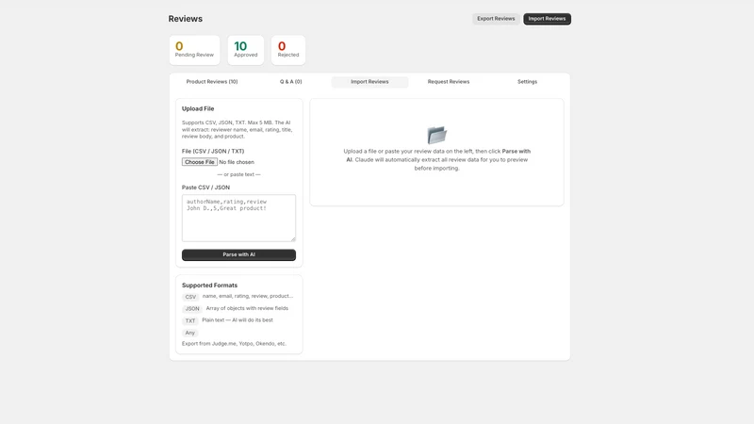Focus the Paste CSV / JSON text area
This screenshot has height=424, width=754.
pos(238,218)
